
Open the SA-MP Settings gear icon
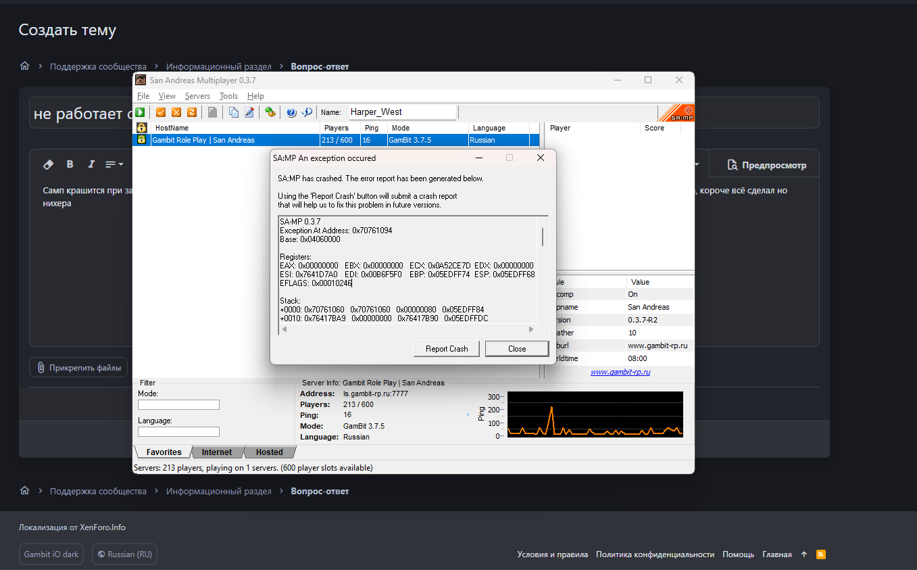270,112
